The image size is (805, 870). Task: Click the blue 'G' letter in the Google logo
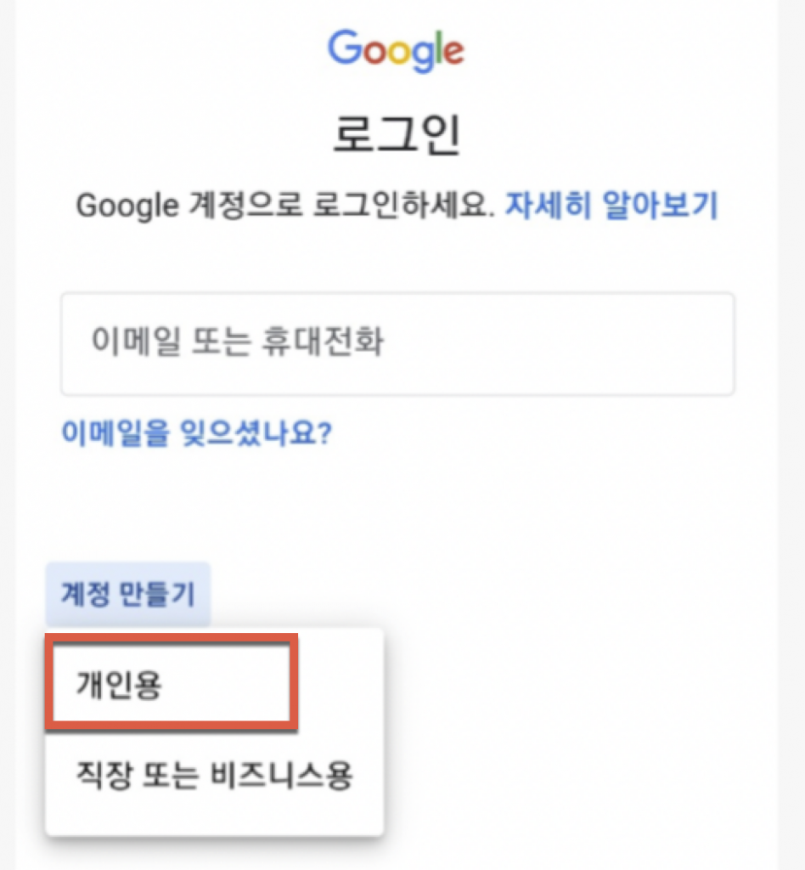coord(345,48)
